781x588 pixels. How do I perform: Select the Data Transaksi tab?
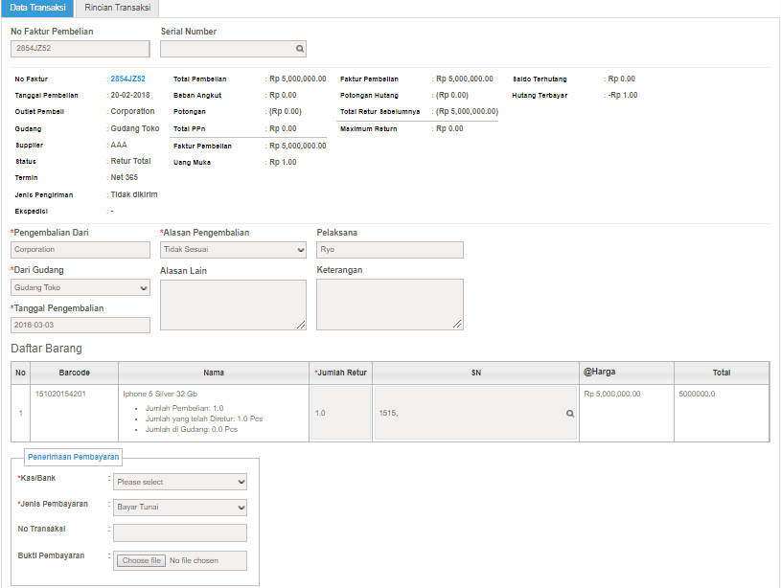[38, 8]
